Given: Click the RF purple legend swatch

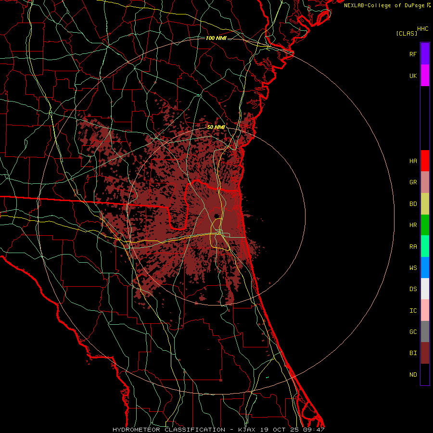Looking at the screenshot, I should pyautogui.click(x=425, y=53).
